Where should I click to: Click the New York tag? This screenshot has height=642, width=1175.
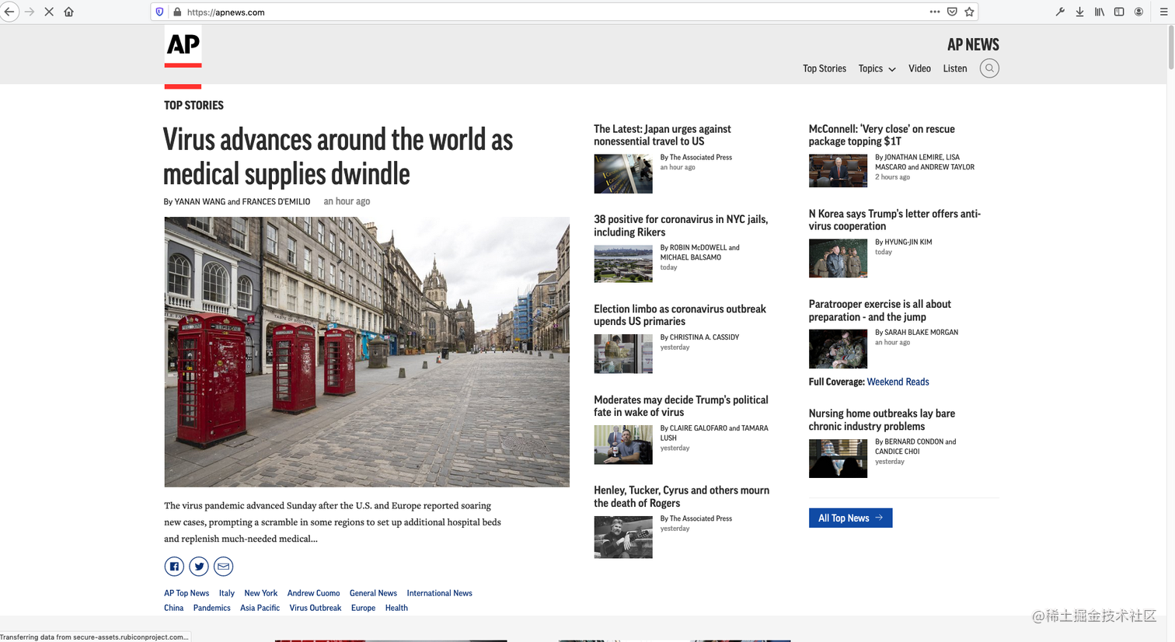261,593
